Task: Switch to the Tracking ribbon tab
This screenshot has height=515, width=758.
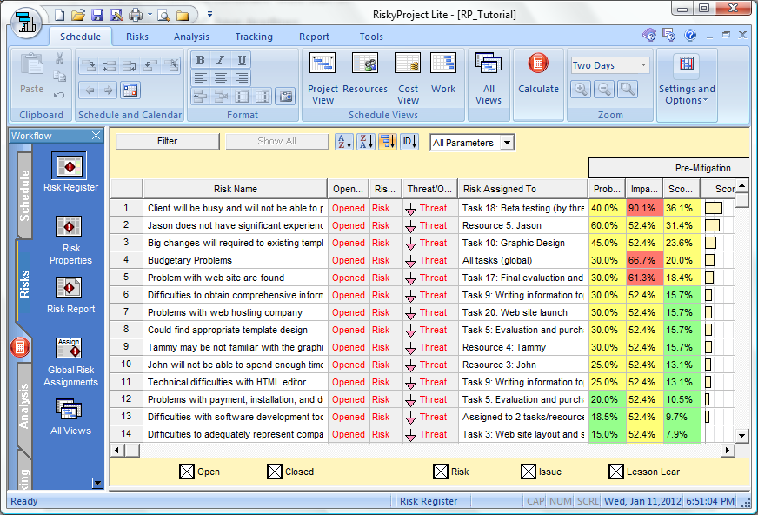Action: 254,37
